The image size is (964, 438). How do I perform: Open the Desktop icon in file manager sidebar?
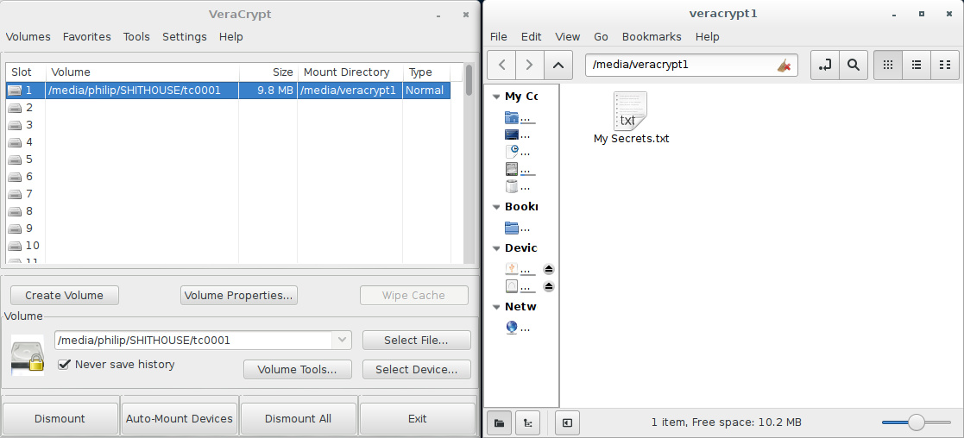coord(511,135)
